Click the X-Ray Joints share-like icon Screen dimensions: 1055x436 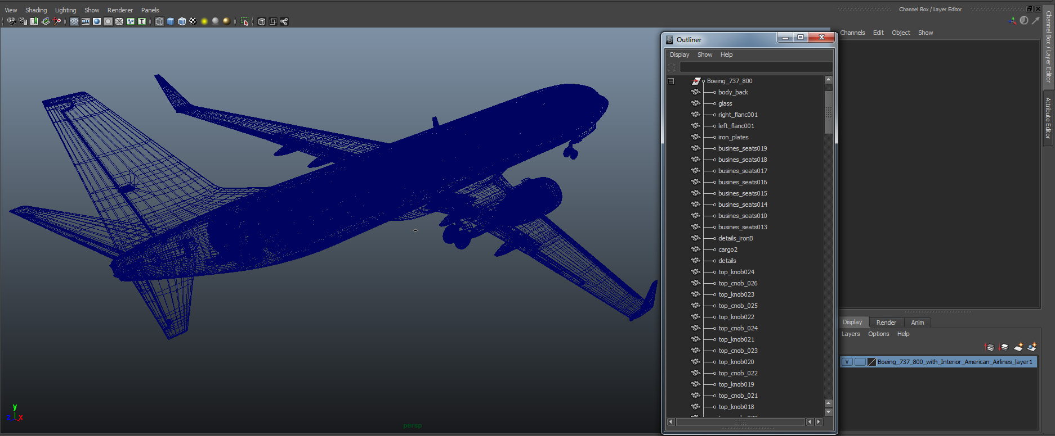click(284, 21)
